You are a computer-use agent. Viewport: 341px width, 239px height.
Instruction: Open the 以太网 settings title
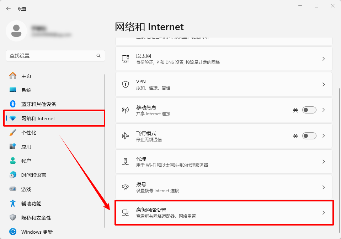coord(144,56)
